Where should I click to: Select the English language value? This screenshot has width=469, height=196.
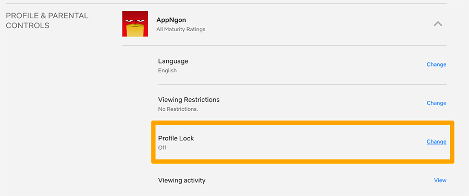(167, 71)
